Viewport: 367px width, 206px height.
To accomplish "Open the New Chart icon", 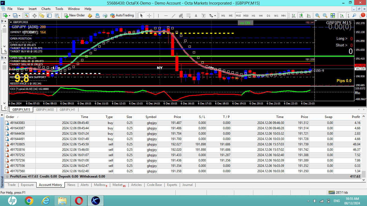I will tap(5, 16).
